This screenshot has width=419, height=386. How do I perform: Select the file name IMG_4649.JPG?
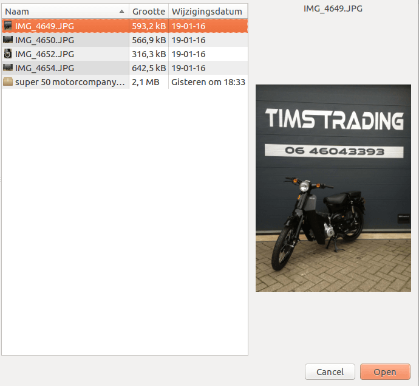tap(44, 26)
